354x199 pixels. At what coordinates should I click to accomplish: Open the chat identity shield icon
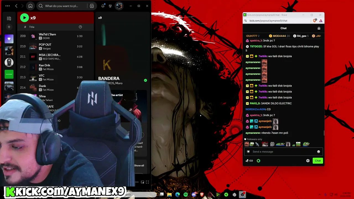point(248,151)
